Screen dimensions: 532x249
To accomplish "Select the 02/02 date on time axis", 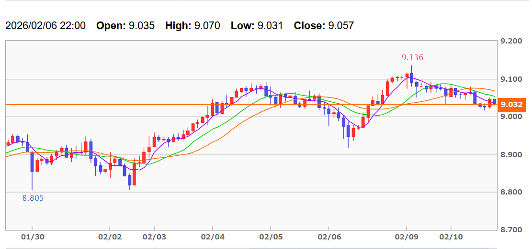I will click(111, 237).
